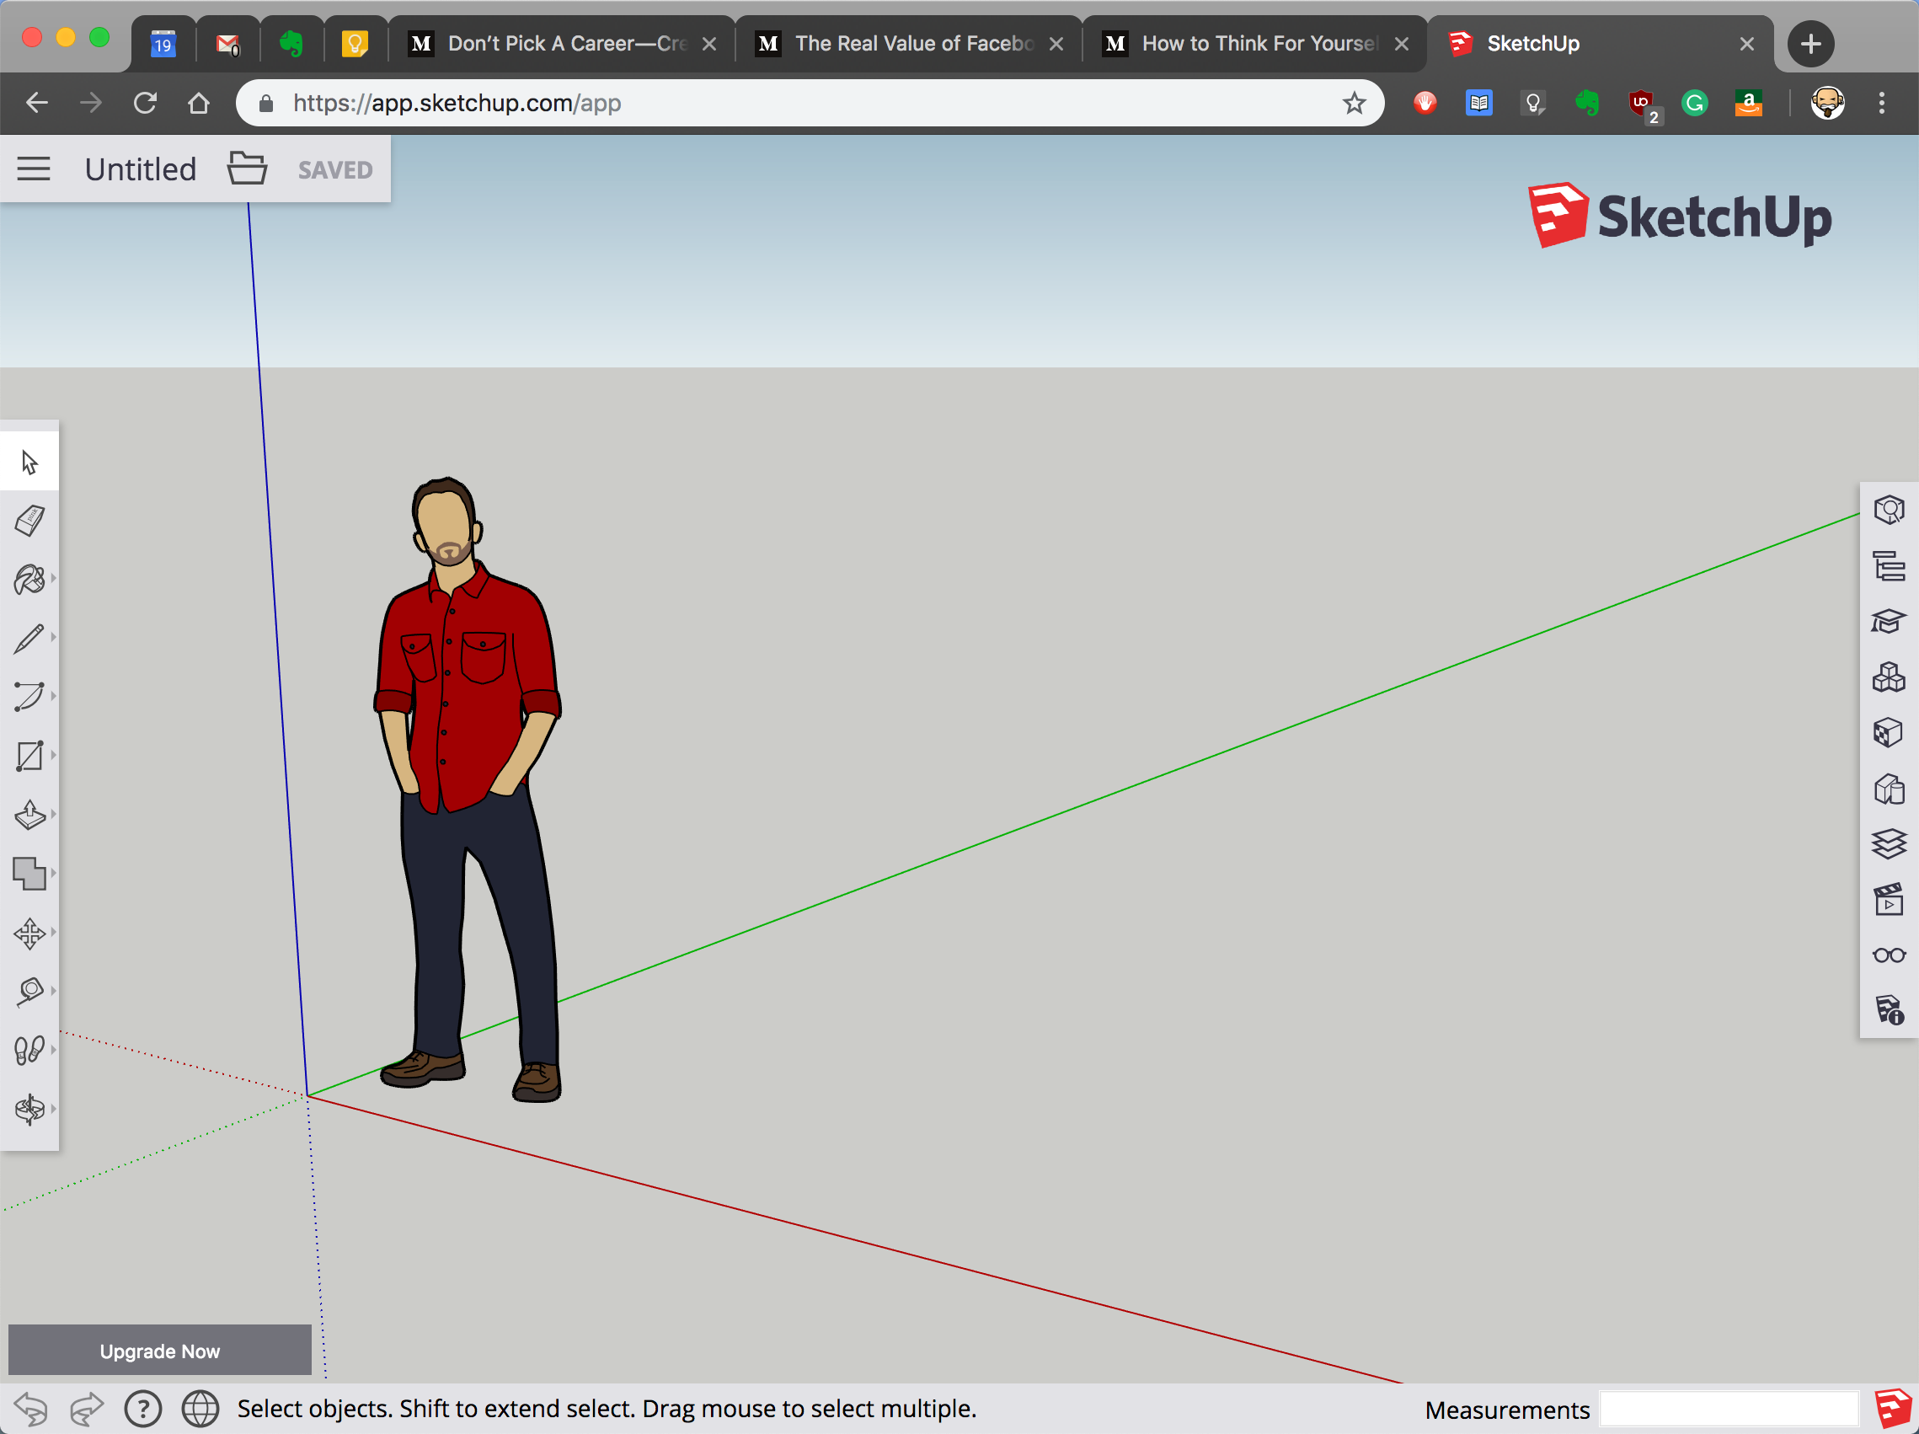Click the Untitled file name field
The width and height of the screenshot is (1919, 1434).
pyautogui.click(x=142, y=169)
